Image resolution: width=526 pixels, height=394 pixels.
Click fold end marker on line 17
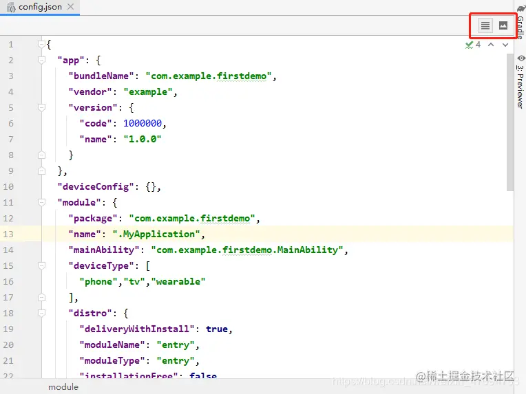click(x=41, y=297)
